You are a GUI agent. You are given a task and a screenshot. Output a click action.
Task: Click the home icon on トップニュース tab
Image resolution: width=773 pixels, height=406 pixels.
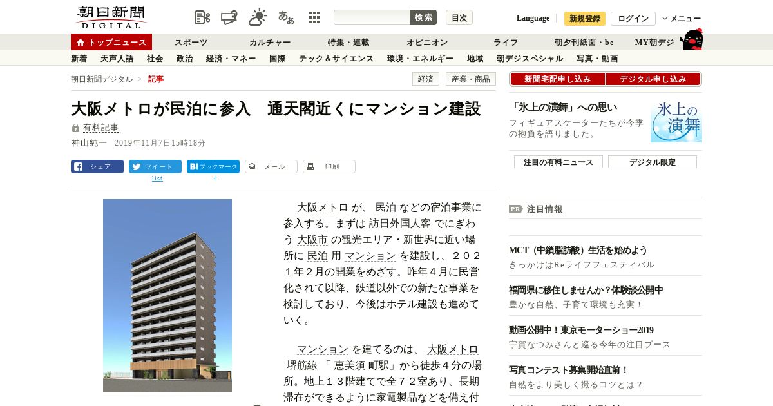[x=81, y=43]
